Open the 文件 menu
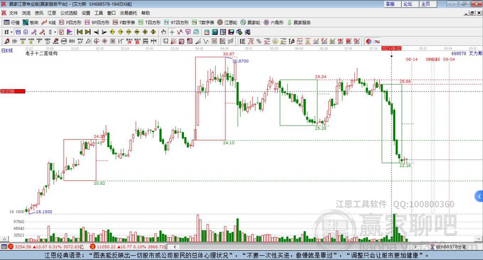This screenshot has height=260, width=483. pos(13,13)
